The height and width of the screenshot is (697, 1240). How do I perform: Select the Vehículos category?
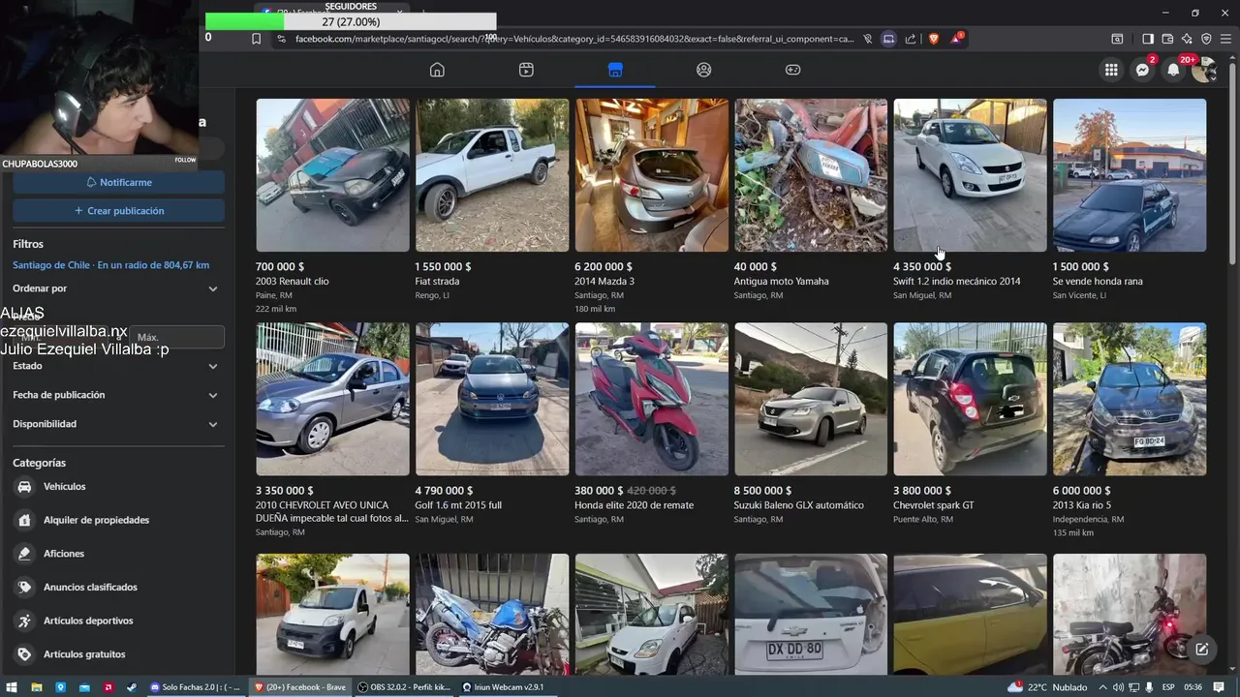pyautogui.click(x=116, y=487)
